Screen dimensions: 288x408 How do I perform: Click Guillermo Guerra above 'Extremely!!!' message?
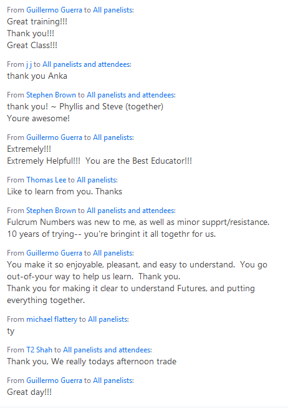coord(54,137)
